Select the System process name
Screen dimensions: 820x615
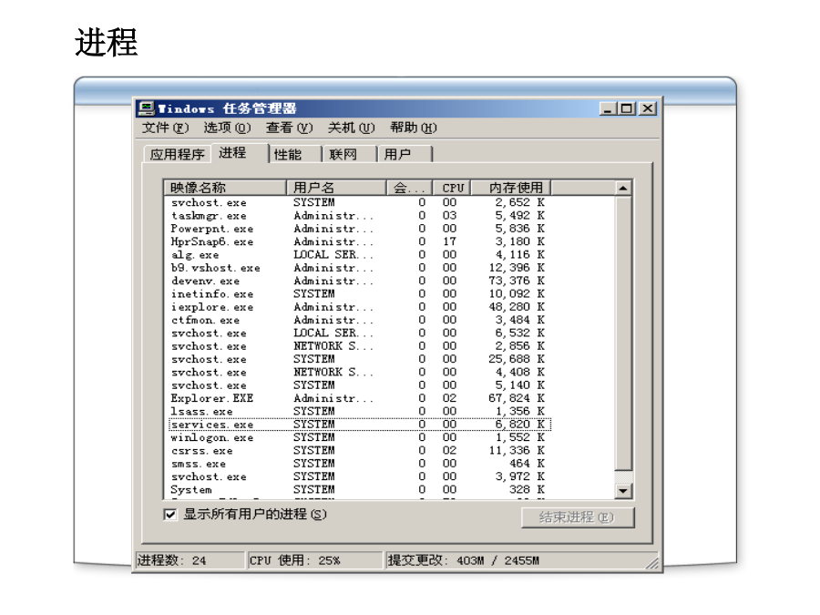(191, 490)
